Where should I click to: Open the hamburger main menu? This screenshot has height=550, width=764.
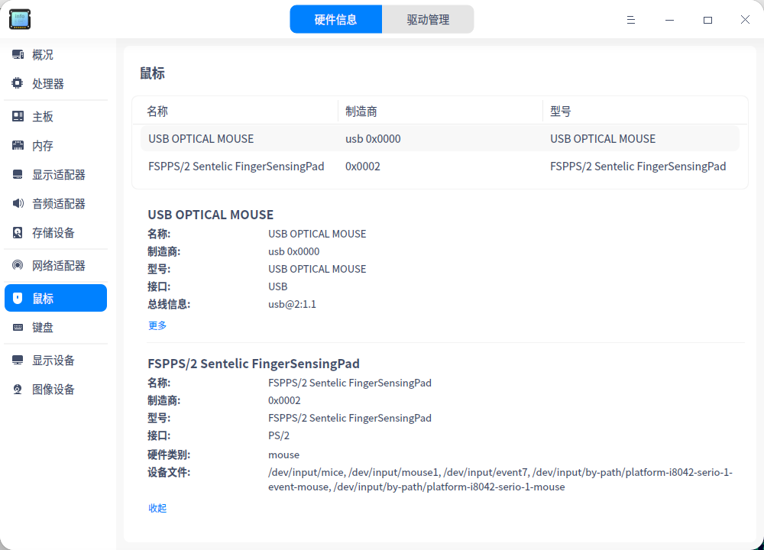coord(630,20)
